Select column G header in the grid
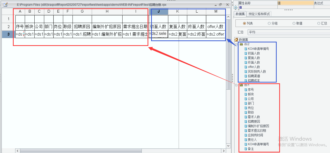The image size is (330, 153). [x=82, y=11]
